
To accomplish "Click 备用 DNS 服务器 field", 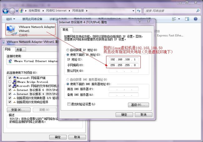I will click(123, 95).
